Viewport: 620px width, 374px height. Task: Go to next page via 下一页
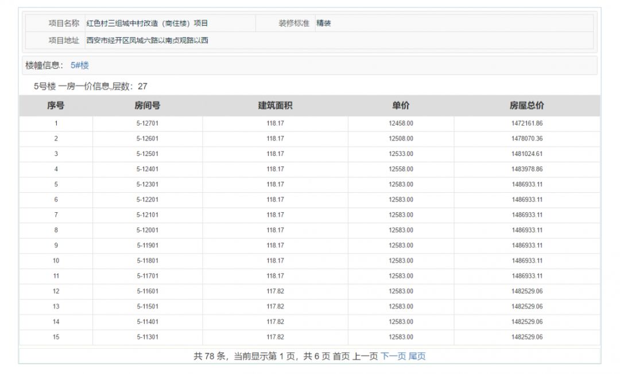[x=393, y=356]
